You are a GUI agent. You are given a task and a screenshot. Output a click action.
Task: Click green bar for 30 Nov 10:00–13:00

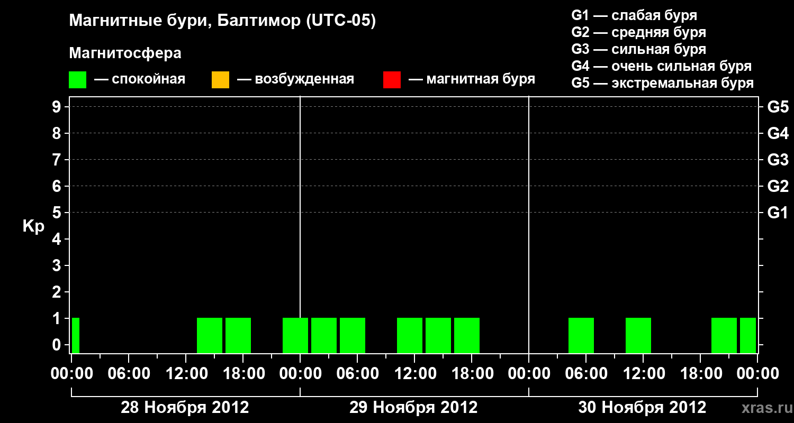pyautogui.click(x=638, y=335)
